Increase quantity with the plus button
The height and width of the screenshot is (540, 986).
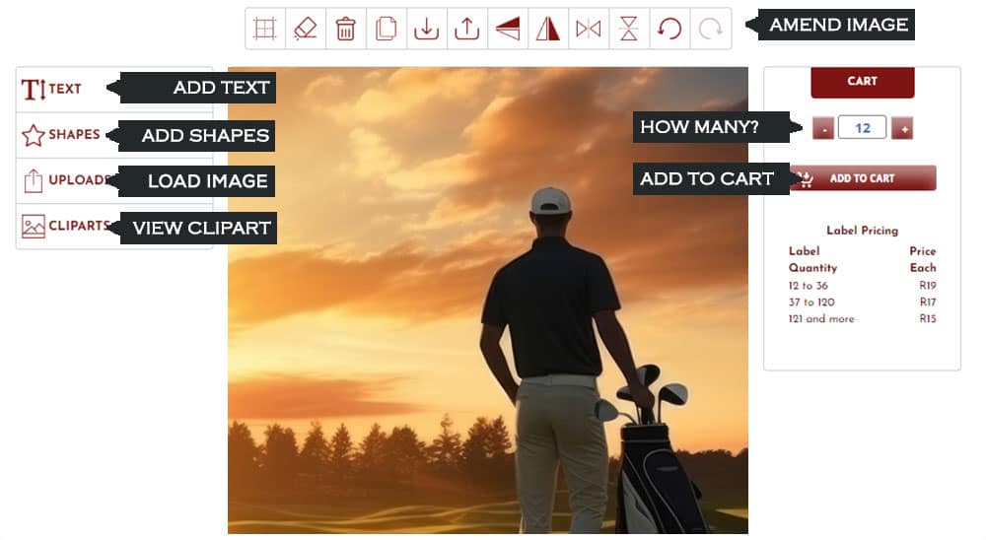[x=902, y=128]
